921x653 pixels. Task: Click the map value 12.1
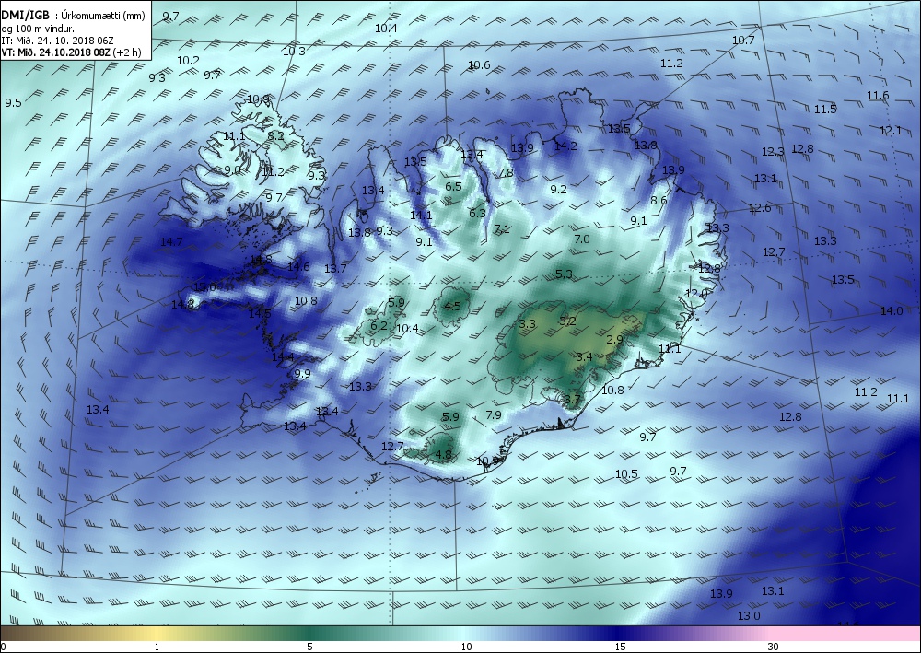tap(891, 131)
